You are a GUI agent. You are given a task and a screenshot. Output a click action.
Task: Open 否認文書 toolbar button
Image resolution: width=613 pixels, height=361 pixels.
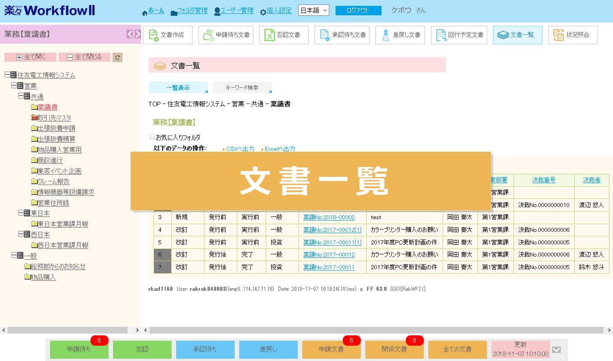tap(284, 35)
